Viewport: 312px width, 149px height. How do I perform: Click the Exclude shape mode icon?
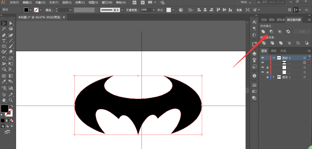pyautogui.click(x=288, y=31)
